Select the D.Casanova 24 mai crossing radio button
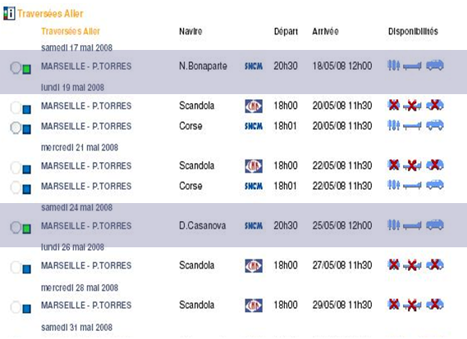 click(16, 228)
